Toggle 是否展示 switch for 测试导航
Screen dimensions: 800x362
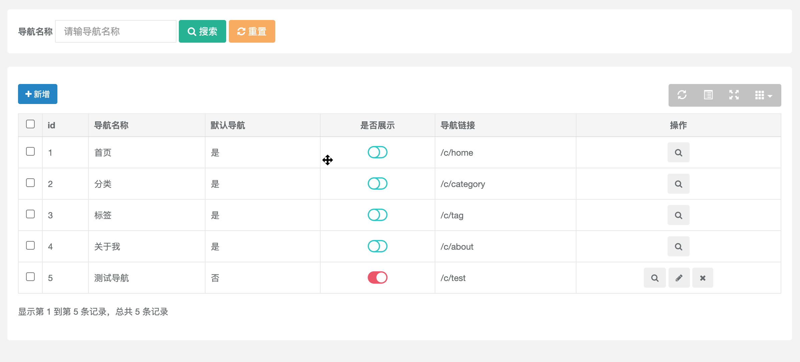tap(378, 278)
